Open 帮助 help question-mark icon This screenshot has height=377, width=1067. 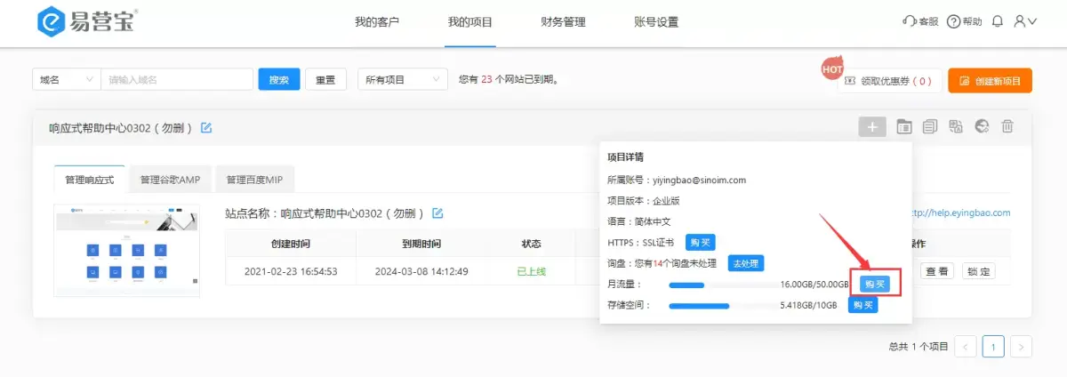tap(965, 21)
